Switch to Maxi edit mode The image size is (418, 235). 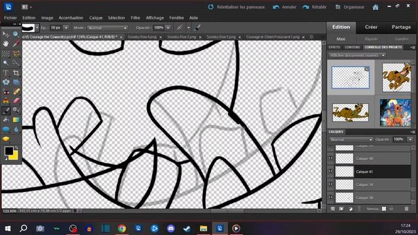341,39
